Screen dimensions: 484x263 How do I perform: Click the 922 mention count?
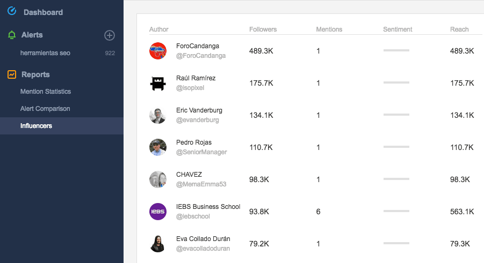tap(110, 53)
